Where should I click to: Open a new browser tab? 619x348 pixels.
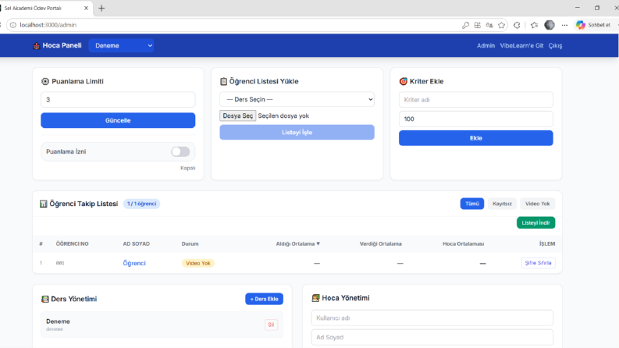tap(101, 9)
